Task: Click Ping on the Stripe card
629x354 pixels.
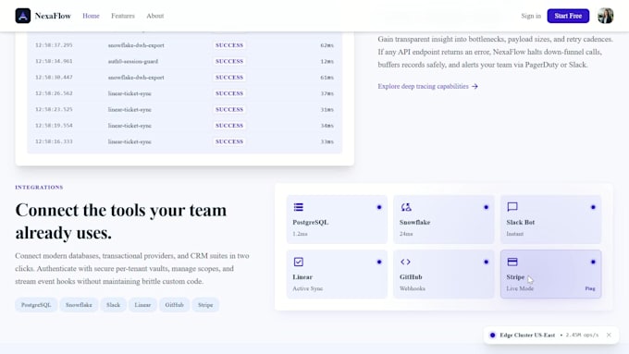Action: click(x=590, y=288)
